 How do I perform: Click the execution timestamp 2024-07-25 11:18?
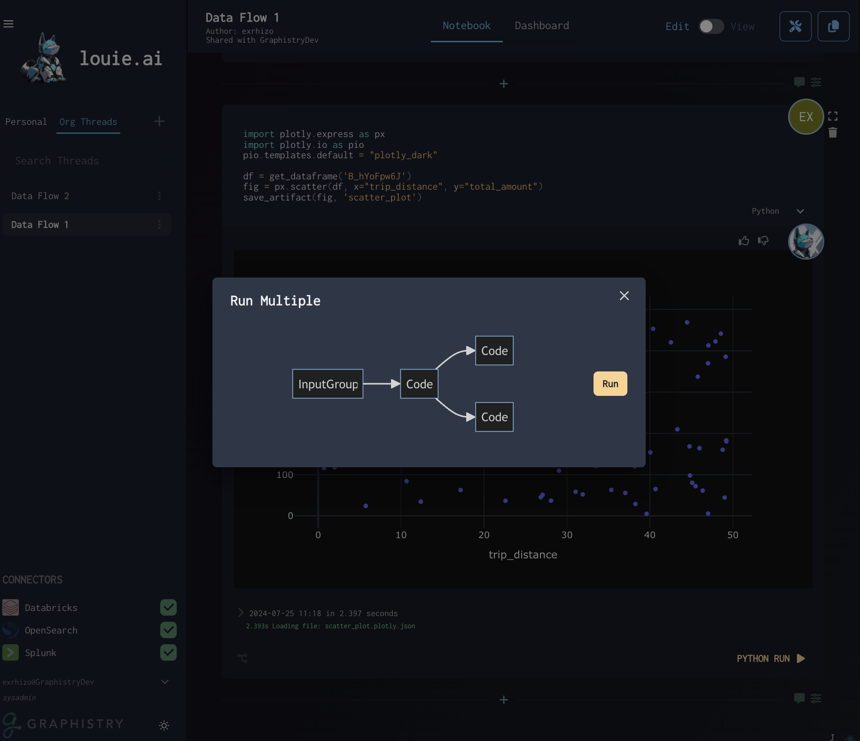(x=285, y=613)
